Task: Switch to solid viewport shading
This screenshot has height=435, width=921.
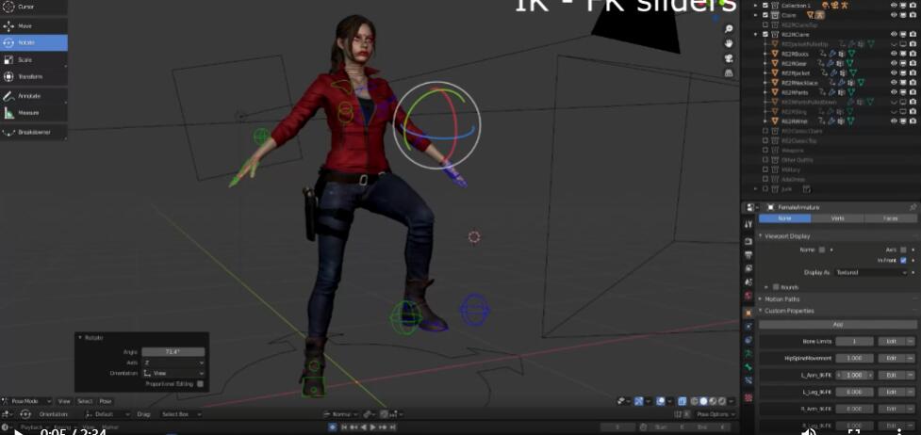Action: pyautogui.click(x=703, y=401)
